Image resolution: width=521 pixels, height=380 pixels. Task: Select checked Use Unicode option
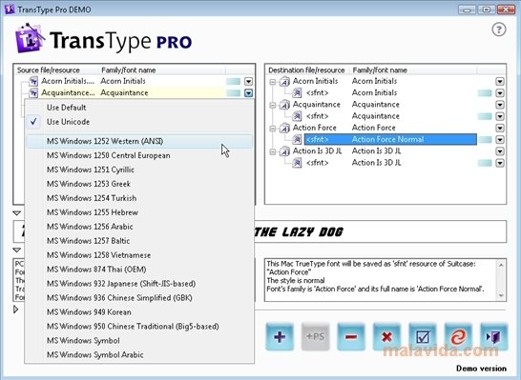tap(139, 122)
